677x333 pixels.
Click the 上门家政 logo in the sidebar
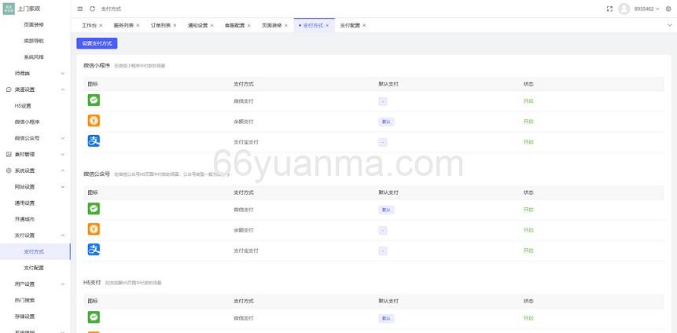(9, 9)
